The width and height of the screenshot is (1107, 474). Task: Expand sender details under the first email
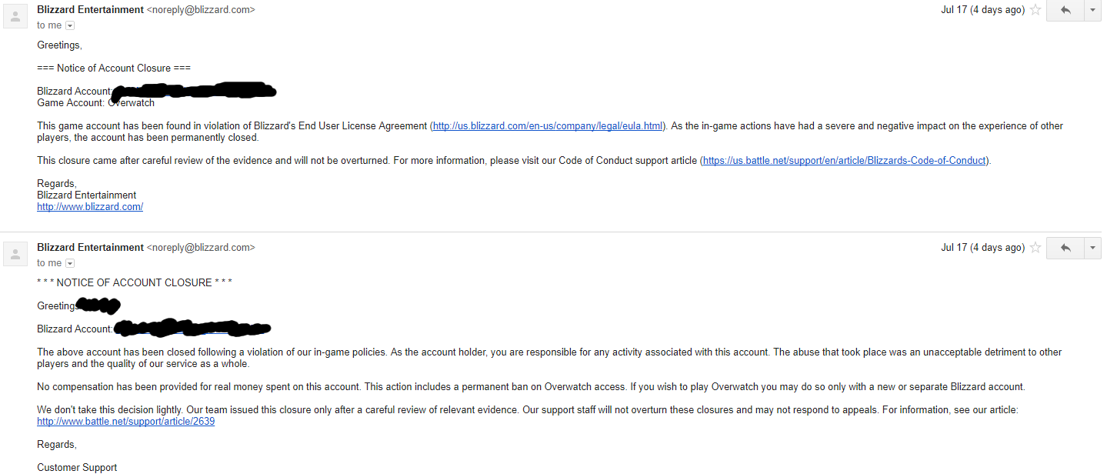pos(69,25)
